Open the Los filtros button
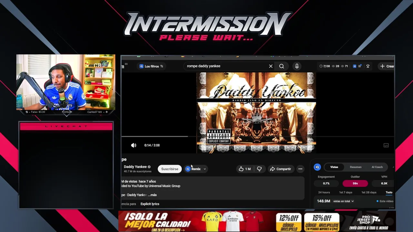Screen dimensions: 413x232 pyautogui.click(x=151, y=66)
